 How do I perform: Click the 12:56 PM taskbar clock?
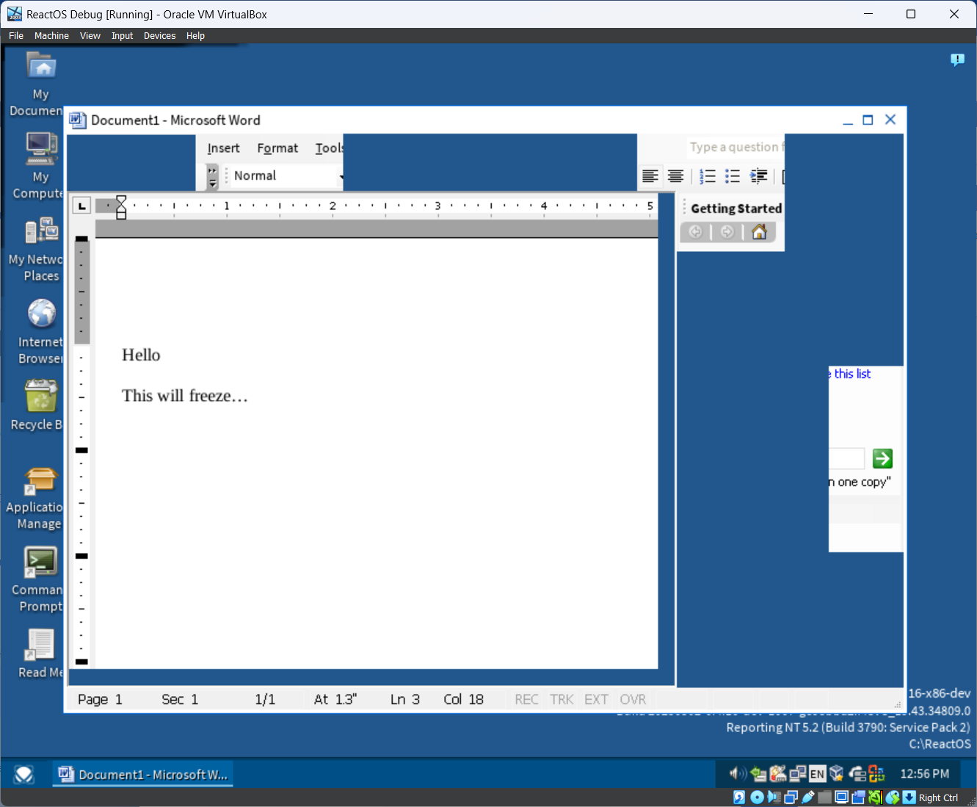coord(924,774)
